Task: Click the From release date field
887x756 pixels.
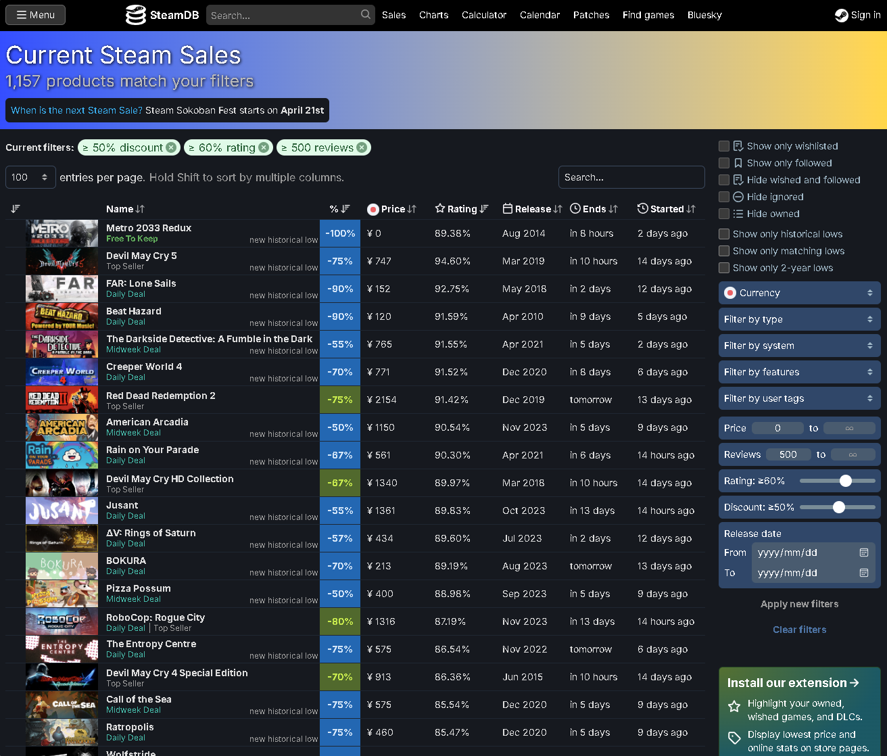Action: (x=813, y=552)
